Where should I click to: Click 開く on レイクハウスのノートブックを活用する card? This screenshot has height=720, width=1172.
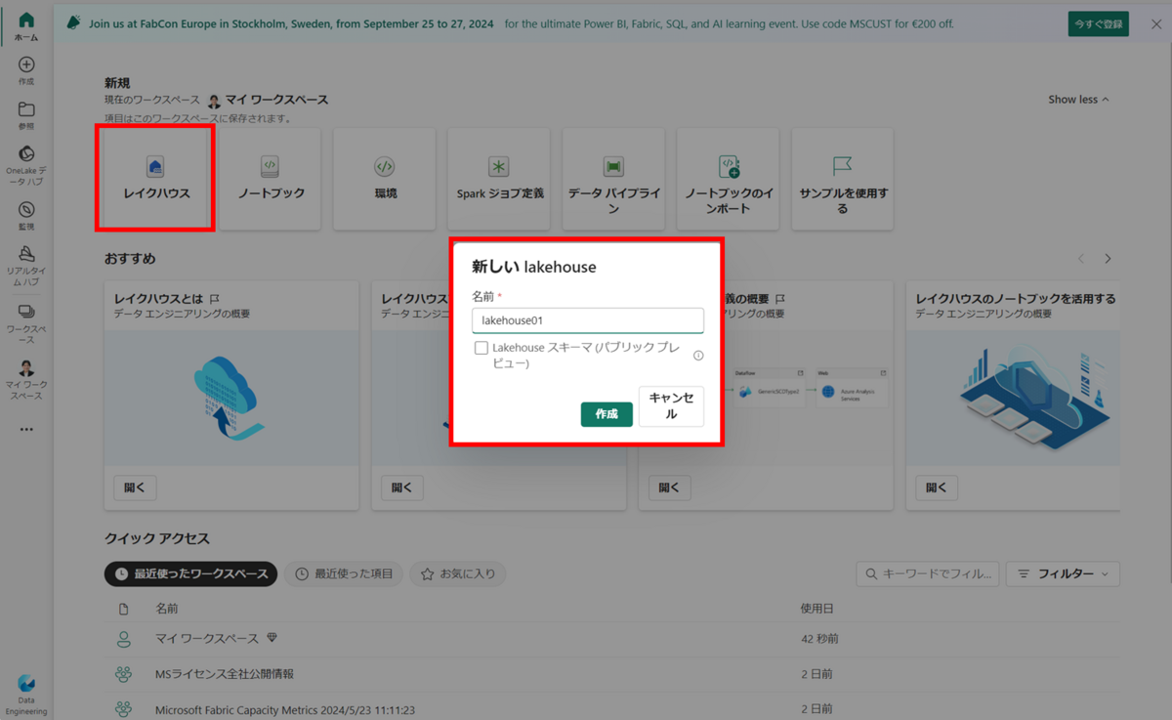(x=937, y=487)
